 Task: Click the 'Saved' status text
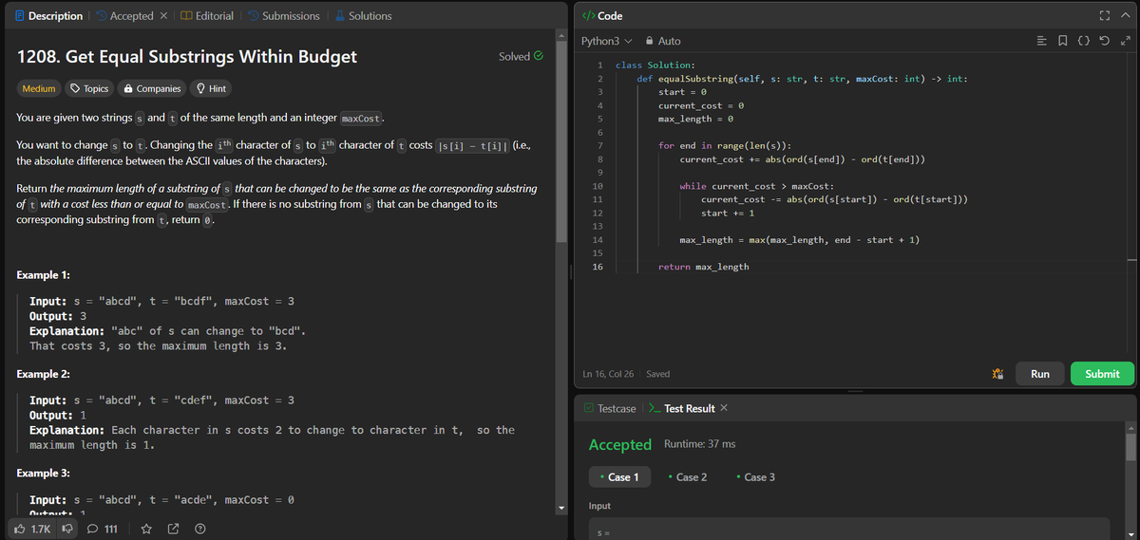click(658, 374)
